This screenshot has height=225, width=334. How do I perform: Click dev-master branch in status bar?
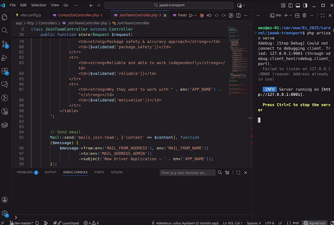21,223
